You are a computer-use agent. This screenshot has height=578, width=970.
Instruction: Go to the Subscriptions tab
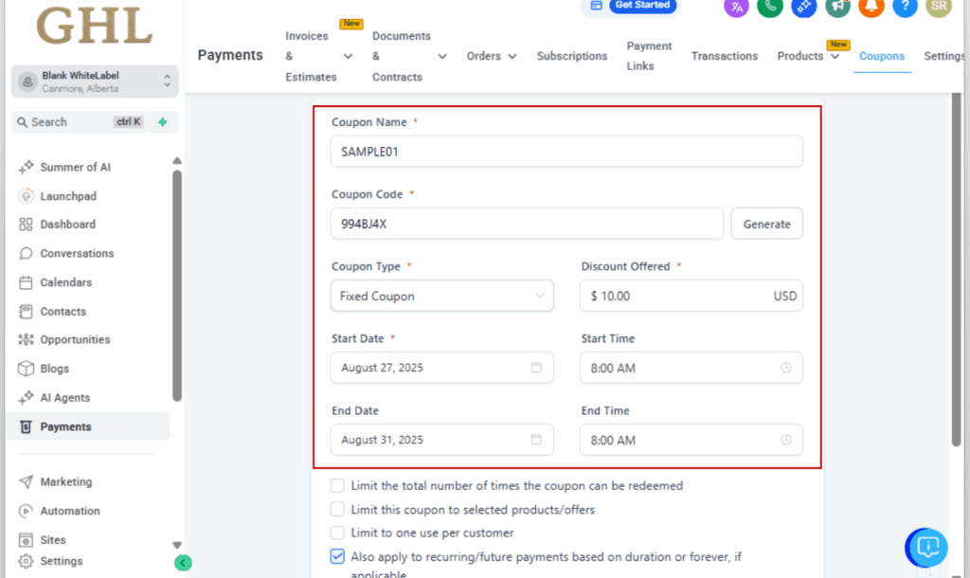571,56
